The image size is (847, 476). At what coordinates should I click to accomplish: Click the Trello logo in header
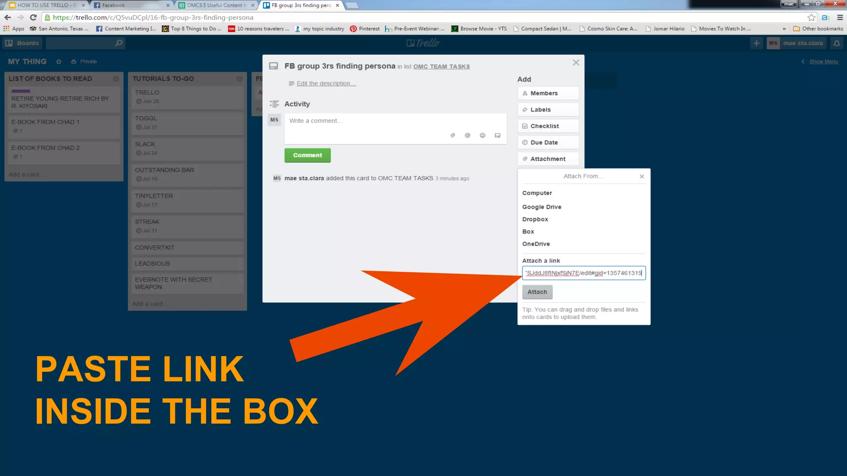[x=423, y=43]
